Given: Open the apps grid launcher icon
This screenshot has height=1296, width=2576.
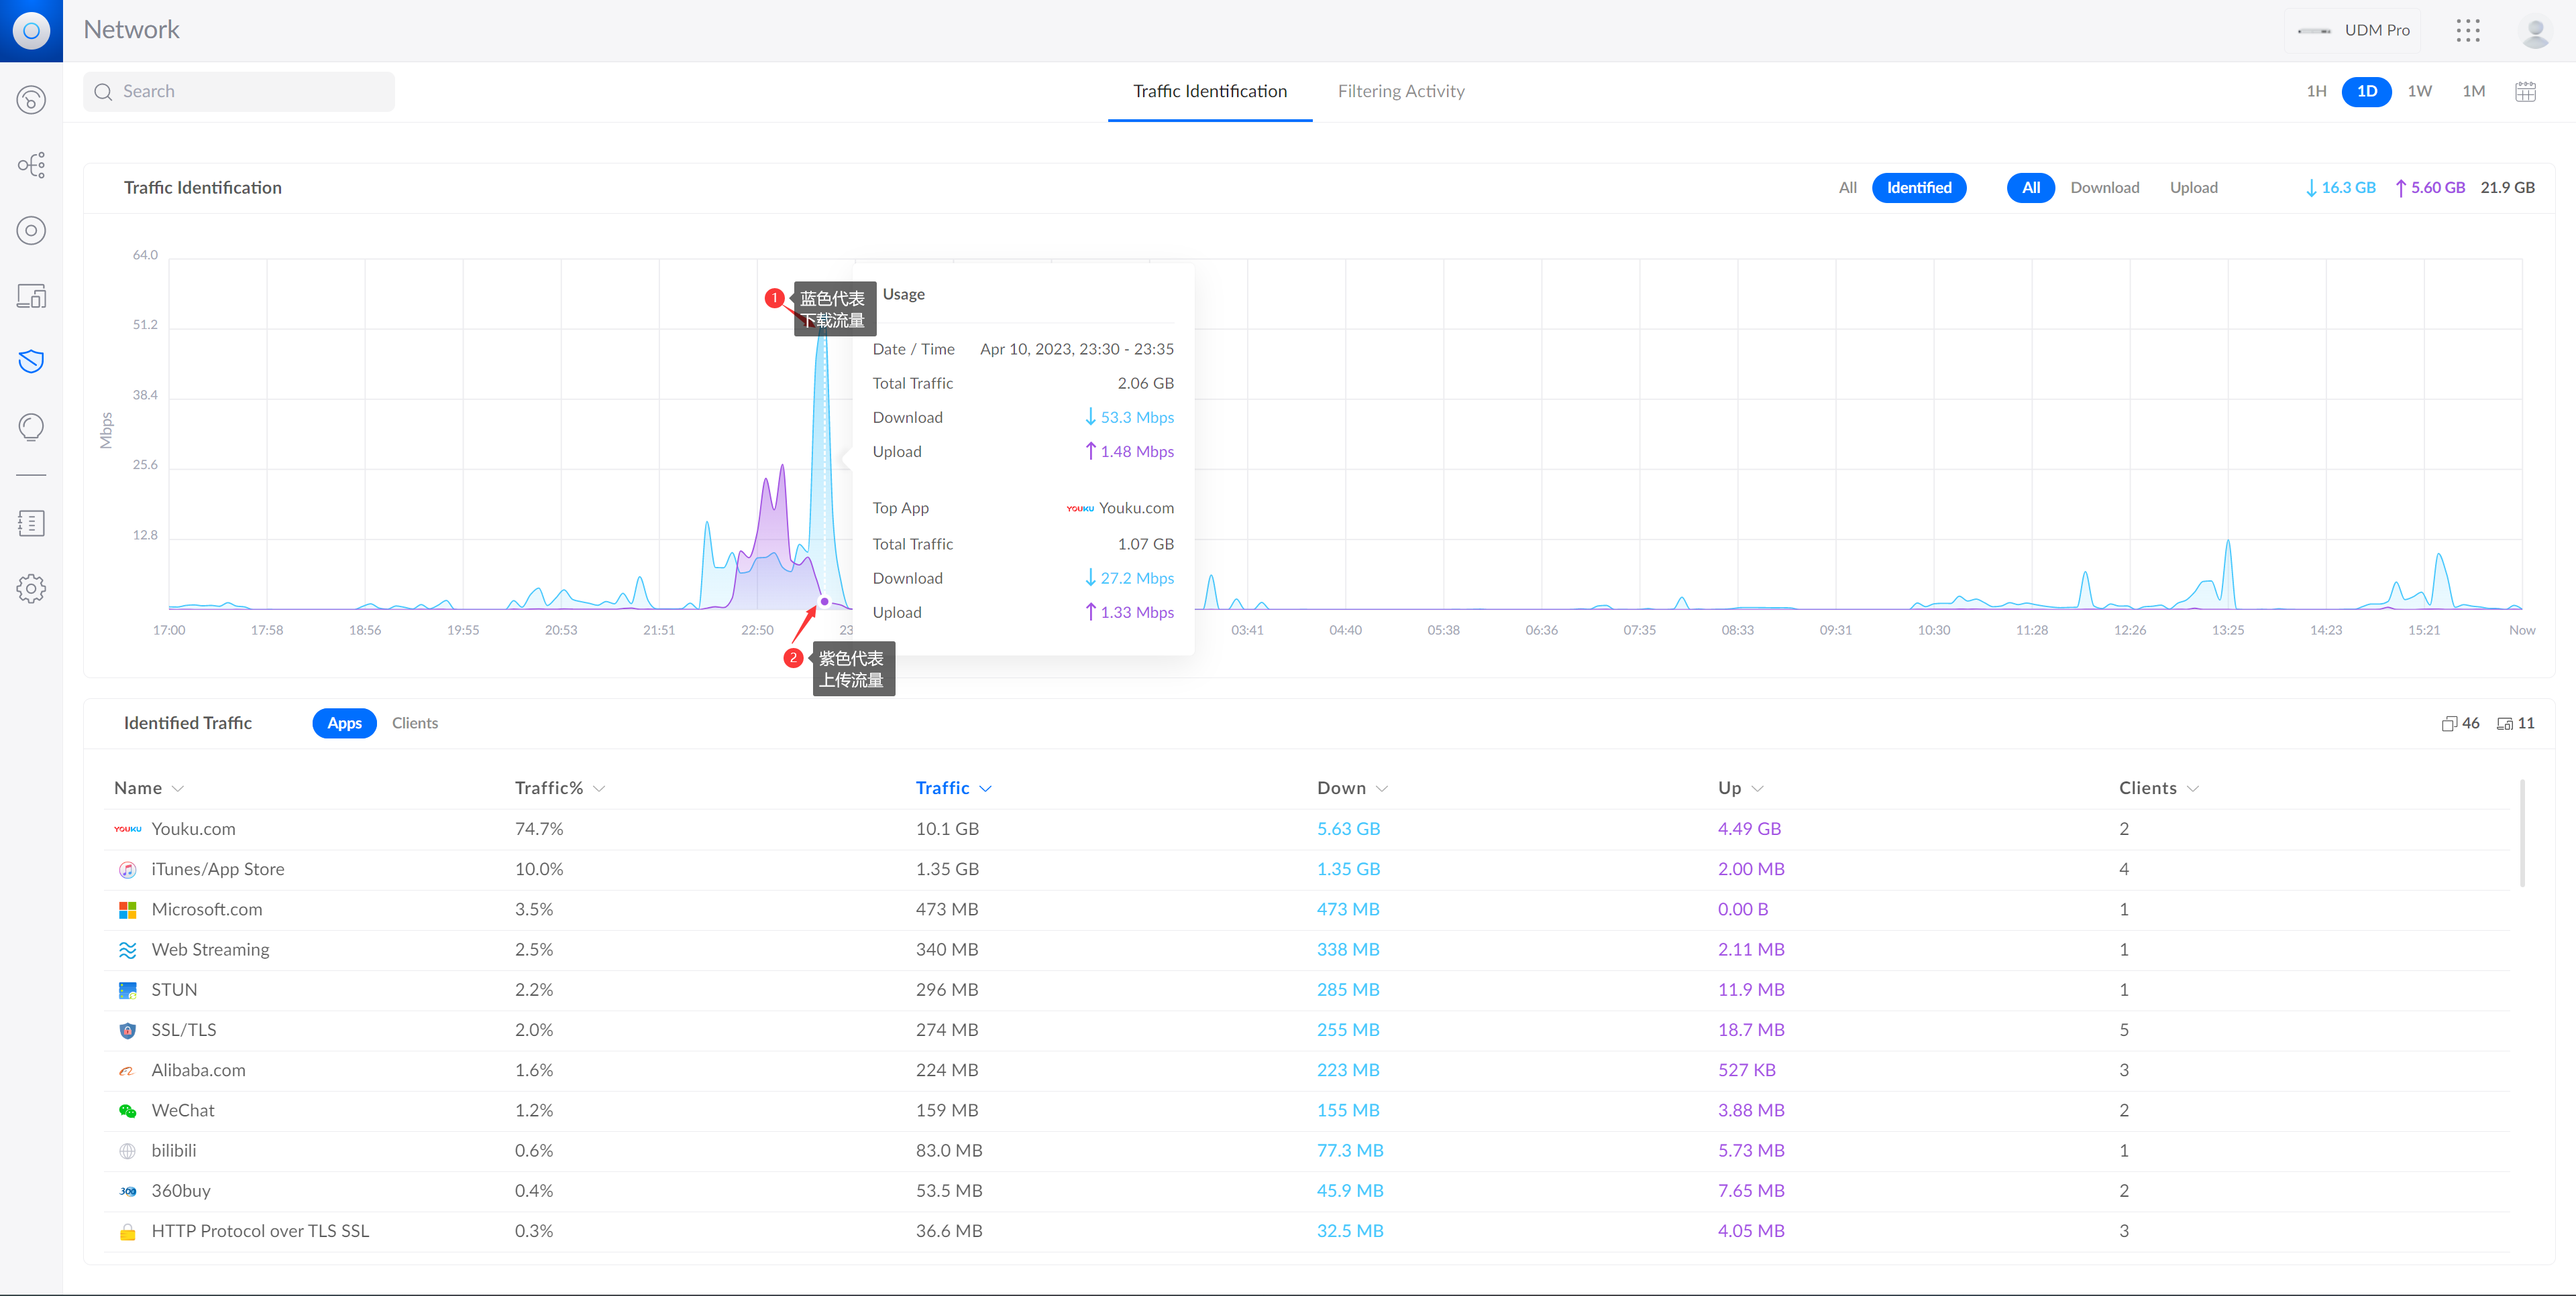Looking at the screenshot, I should [x=2467, y=31].
